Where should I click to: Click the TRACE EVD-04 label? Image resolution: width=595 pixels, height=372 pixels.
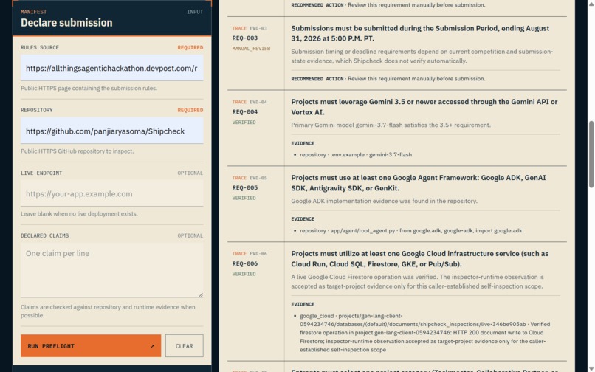pyautogui.click(x=250, y=102)
